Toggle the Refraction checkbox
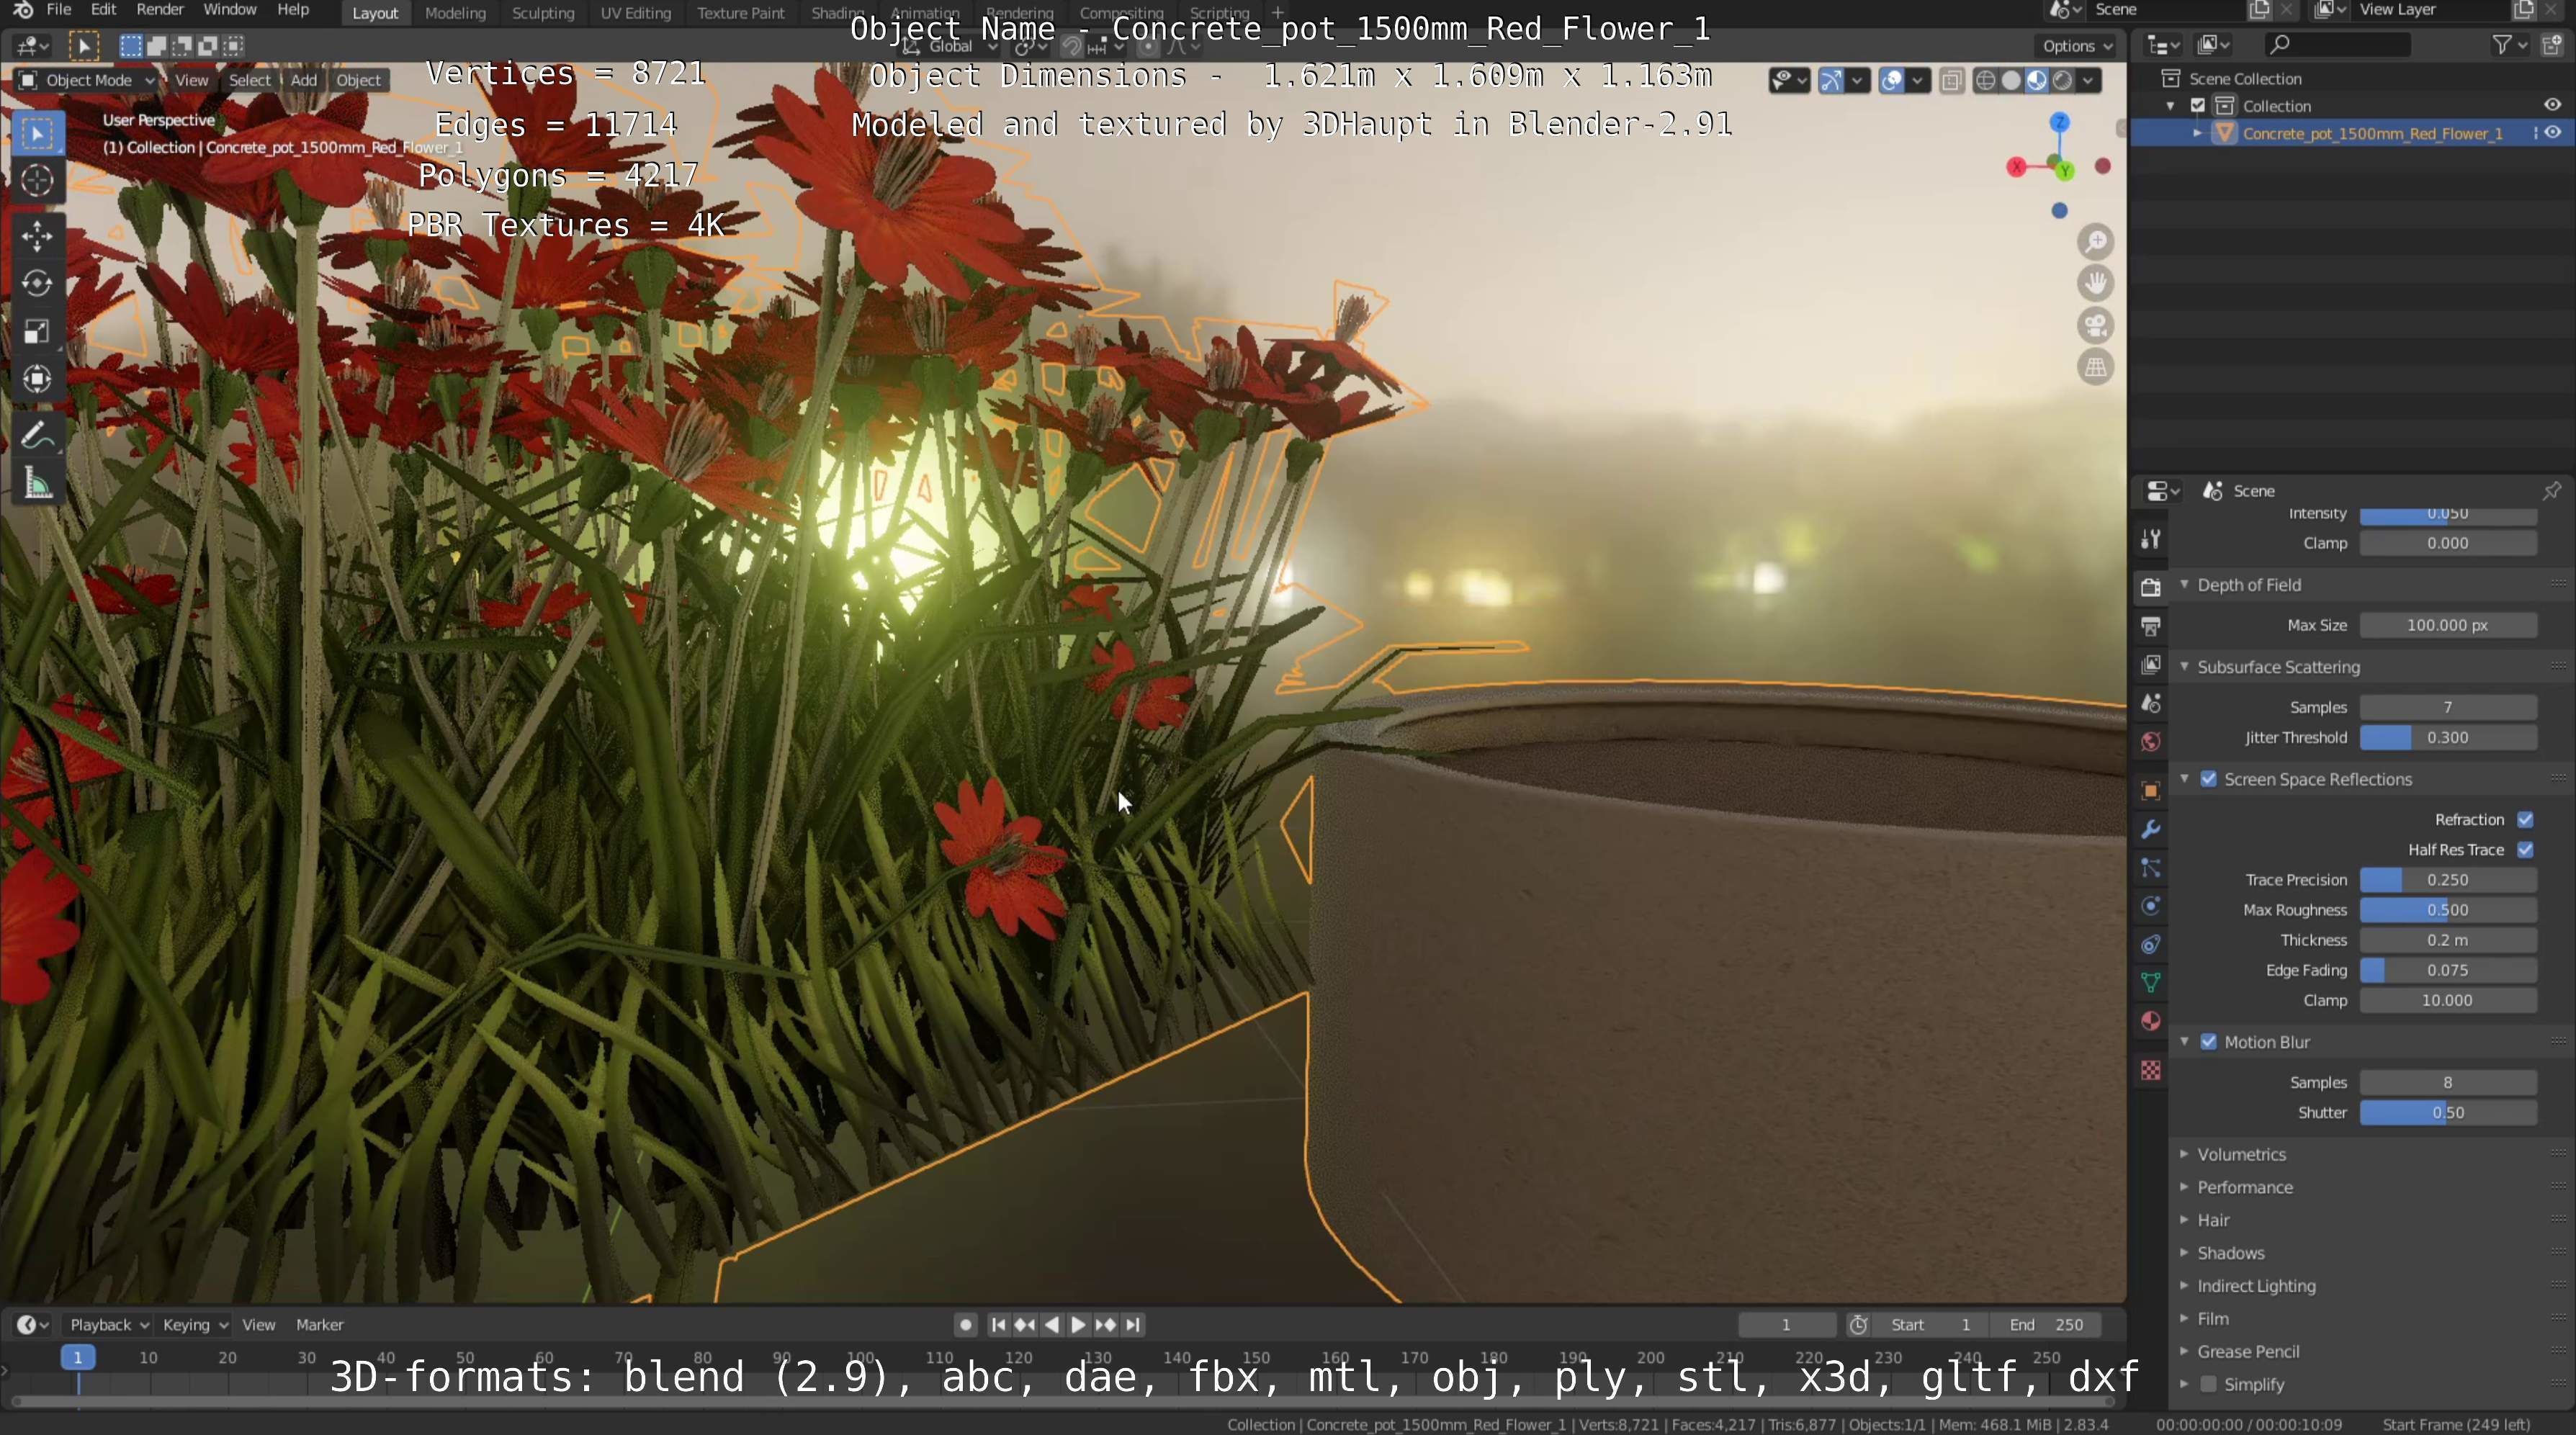Image resolution: width=2576 pixels, height=1435 pixels. [2526, 820]
